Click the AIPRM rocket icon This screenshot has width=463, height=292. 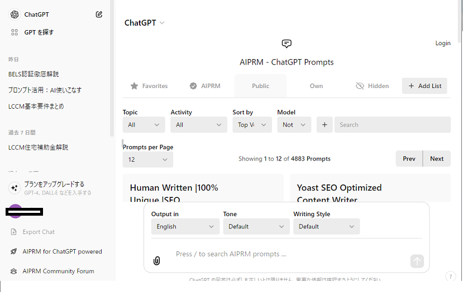(x=13, y=251)
